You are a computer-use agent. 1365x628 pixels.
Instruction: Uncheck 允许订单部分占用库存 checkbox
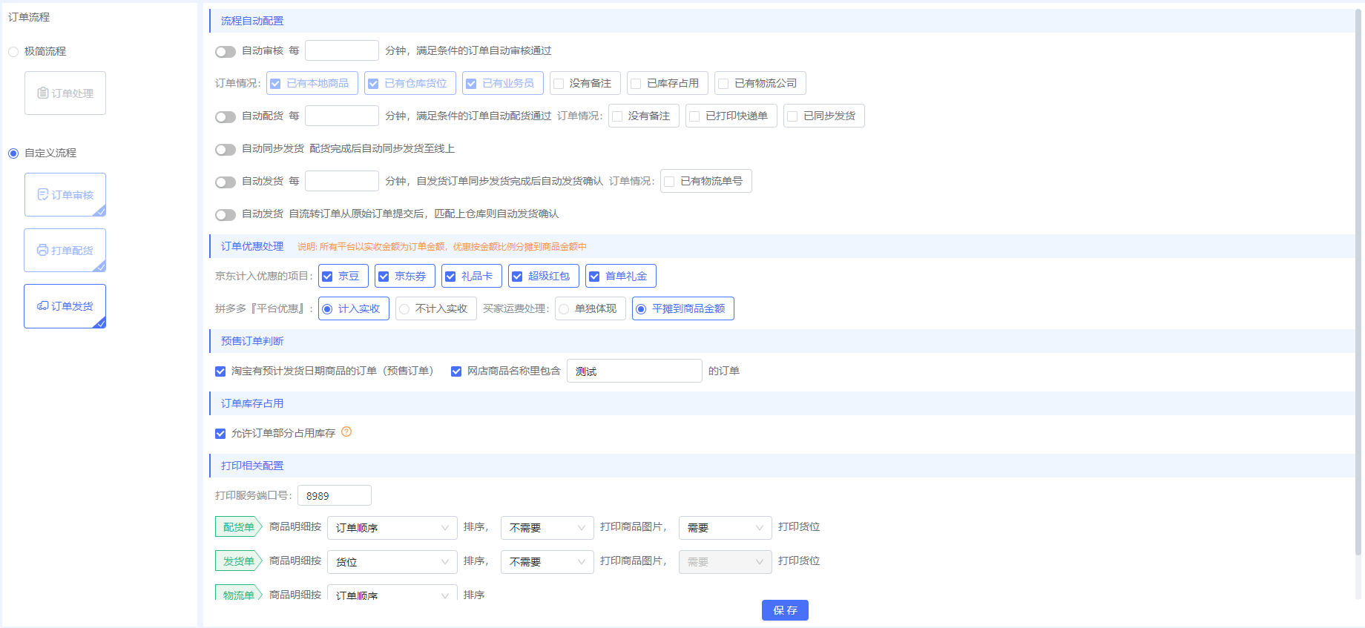pyautogui.click(x=220, y=434)
